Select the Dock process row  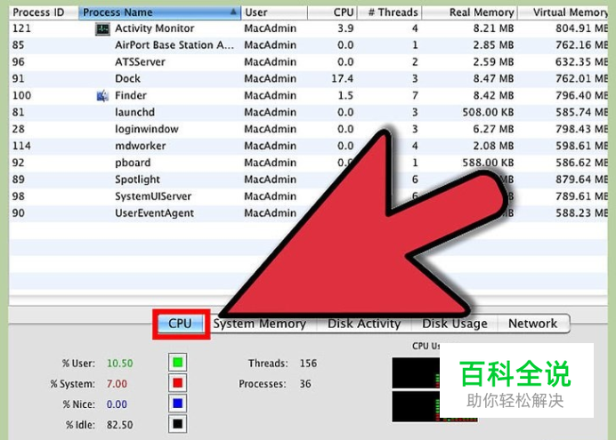point(308,79)
